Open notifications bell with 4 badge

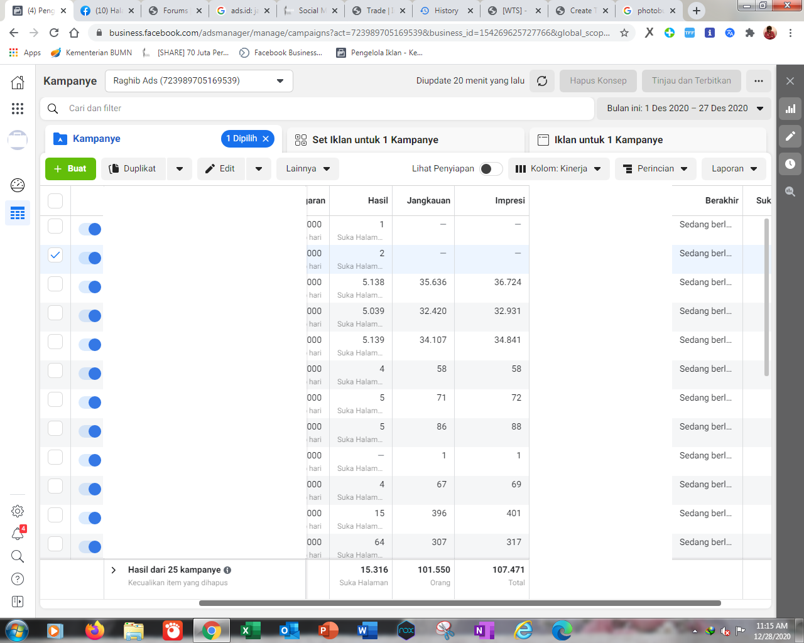tap(18, 534)
